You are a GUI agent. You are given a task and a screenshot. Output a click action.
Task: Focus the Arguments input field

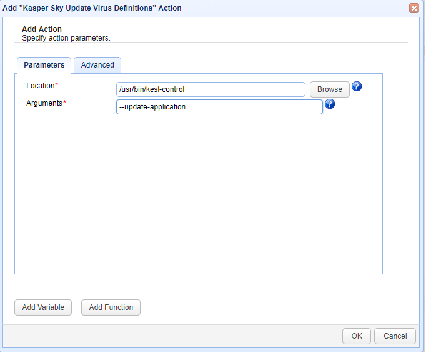pos(219,107)
